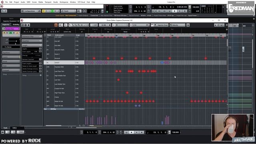Toggle the Between Selected checkbox
Image resolution: width=256 pixels, height=144 pixels.
[x=40, y=60]
